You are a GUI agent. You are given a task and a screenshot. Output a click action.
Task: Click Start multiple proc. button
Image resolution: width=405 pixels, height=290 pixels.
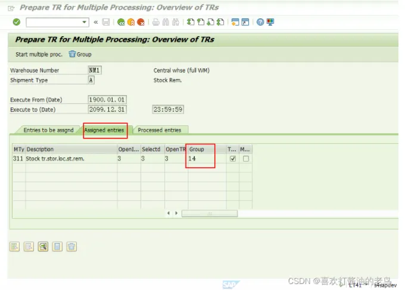click(x=39, y=55)
